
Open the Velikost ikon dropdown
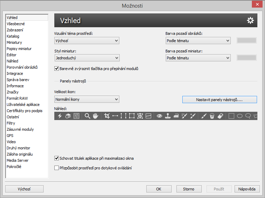pyautogui.click(x=87, y=100)
